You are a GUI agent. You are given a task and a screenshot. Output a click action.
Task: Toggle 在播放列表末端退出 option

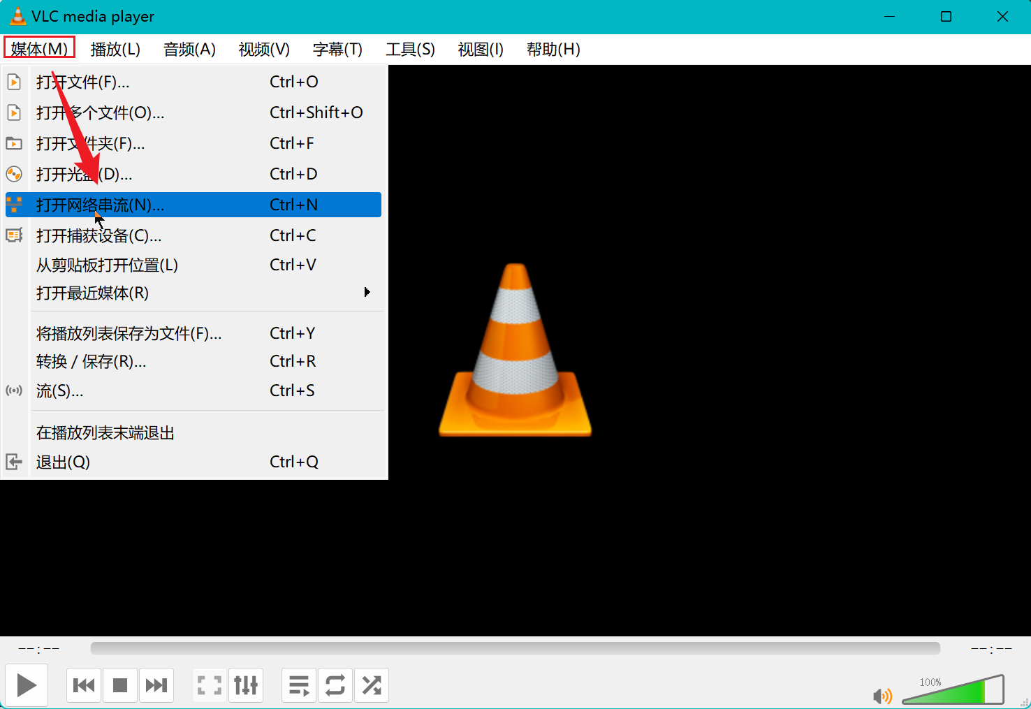[193, 432]
